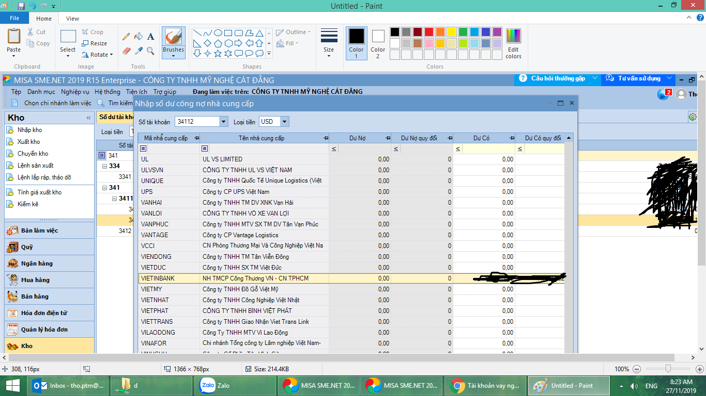Choose the Eraser tool
706x396 pixels.
click(x=126, y=51)
